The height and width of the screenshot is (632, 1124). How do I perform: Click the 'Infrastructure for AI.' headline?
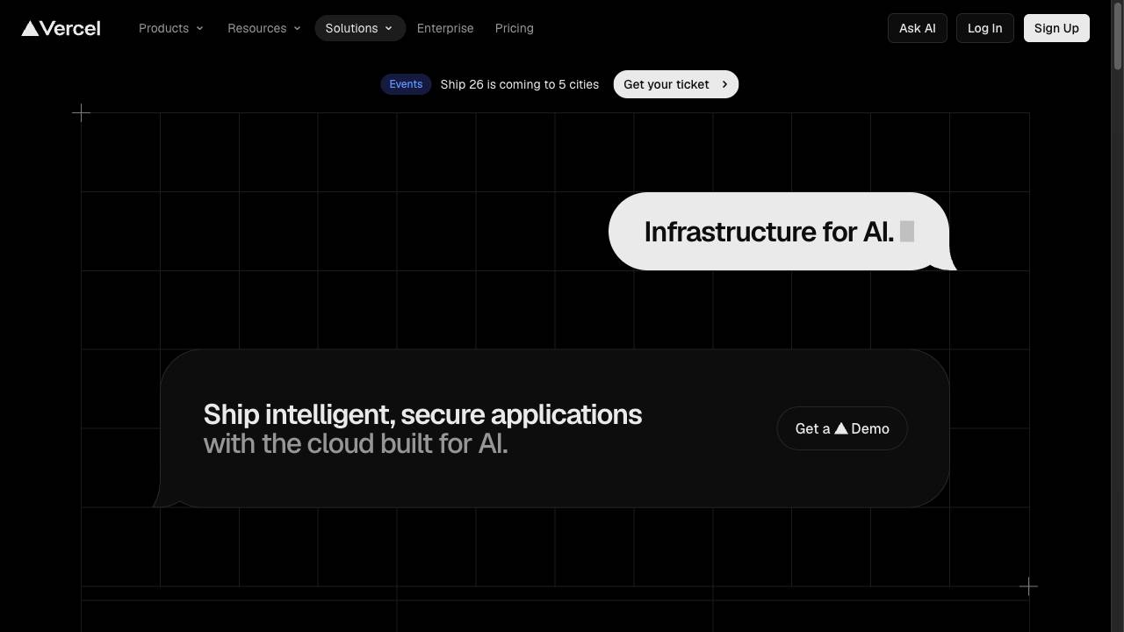click(x=768, y=232)
